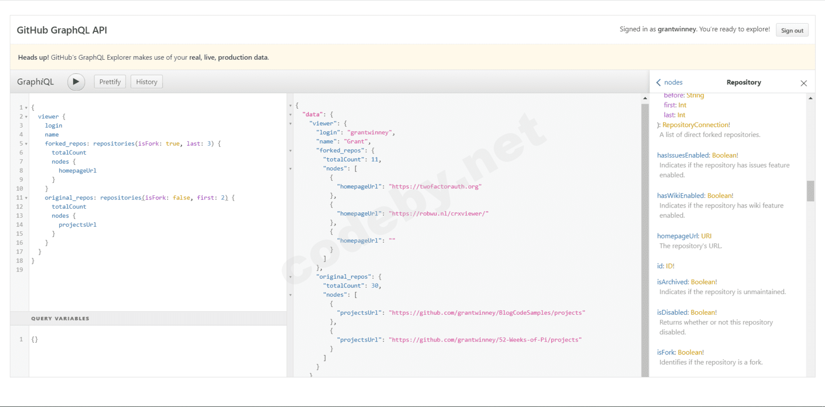This screenshot has width=825, height=407.
Task: Click the results pane up scroll arrow
Action: (645, 98)
